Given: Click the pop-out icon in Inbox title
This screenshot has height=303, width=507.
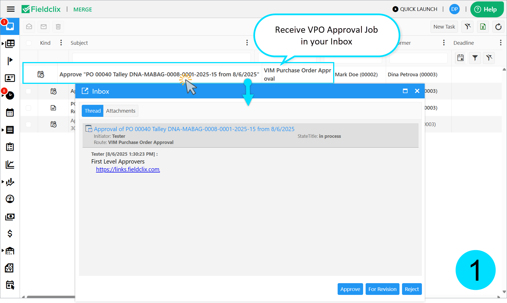Looking at the screenshot, I should pos(85,91).
